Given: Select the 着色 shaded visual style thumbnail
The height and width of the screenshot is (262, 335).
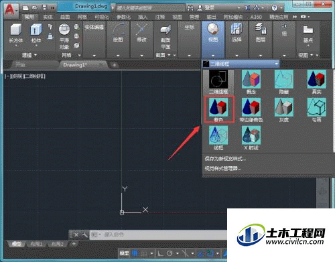Looking at the screenshot, I should click(218, 109).
